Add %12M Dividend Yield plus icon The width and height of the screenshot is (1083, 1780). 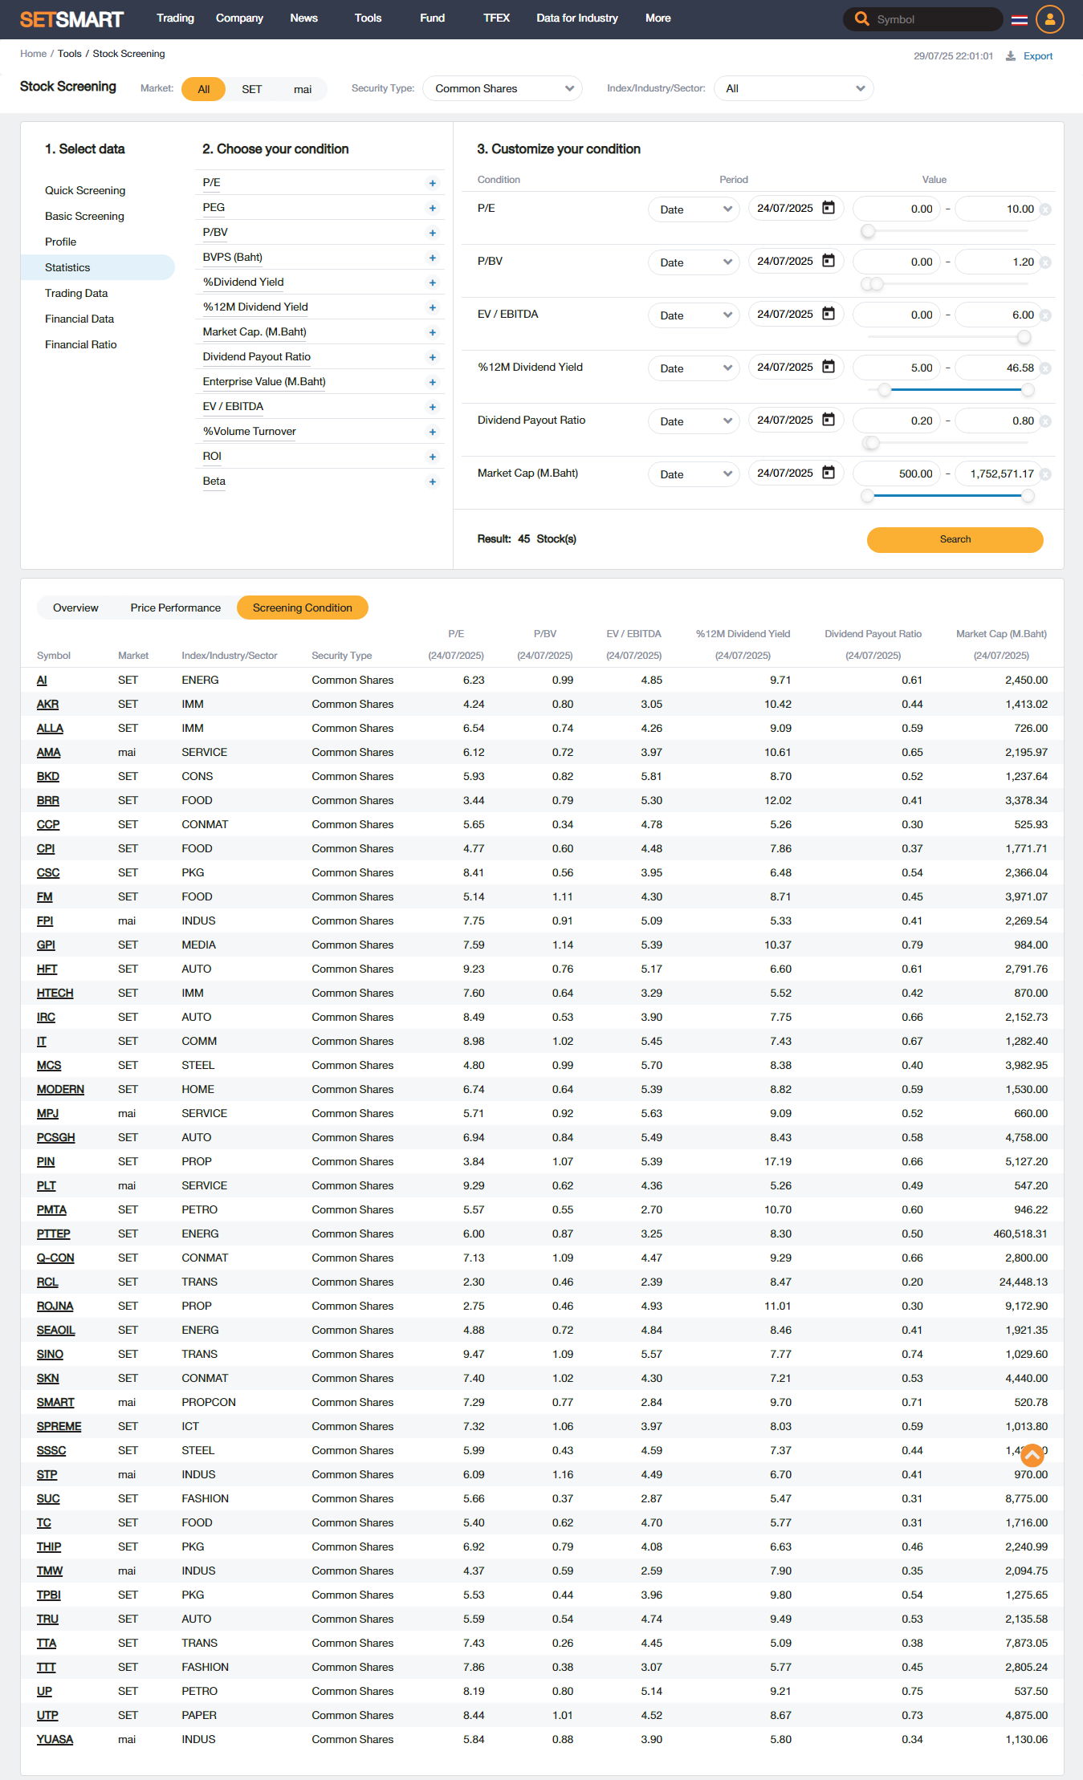(x=433, y=307)
